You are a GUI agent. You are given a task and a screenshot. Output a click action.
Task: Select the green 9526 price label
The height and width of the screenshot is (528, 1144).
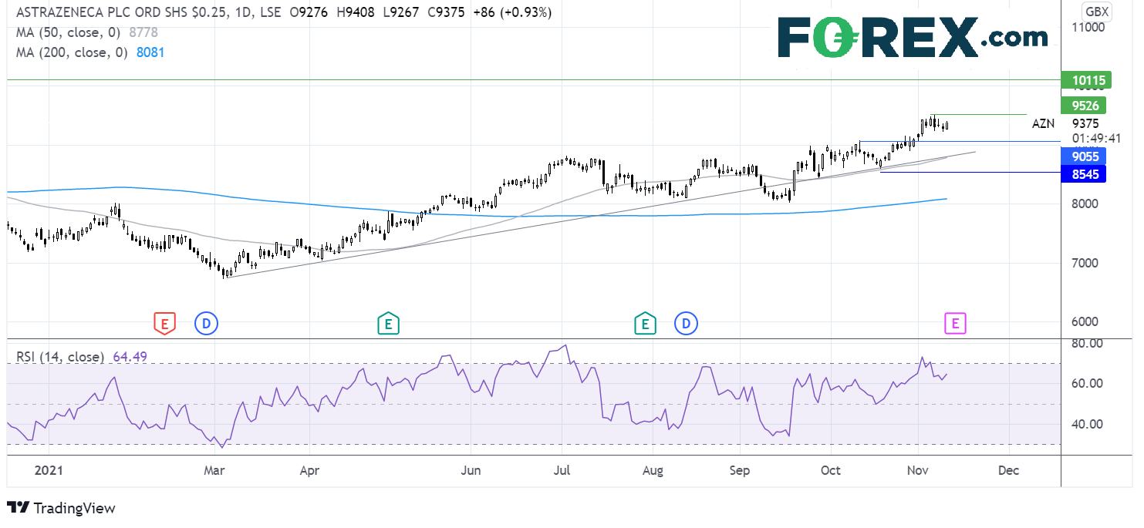point(1084,106)
